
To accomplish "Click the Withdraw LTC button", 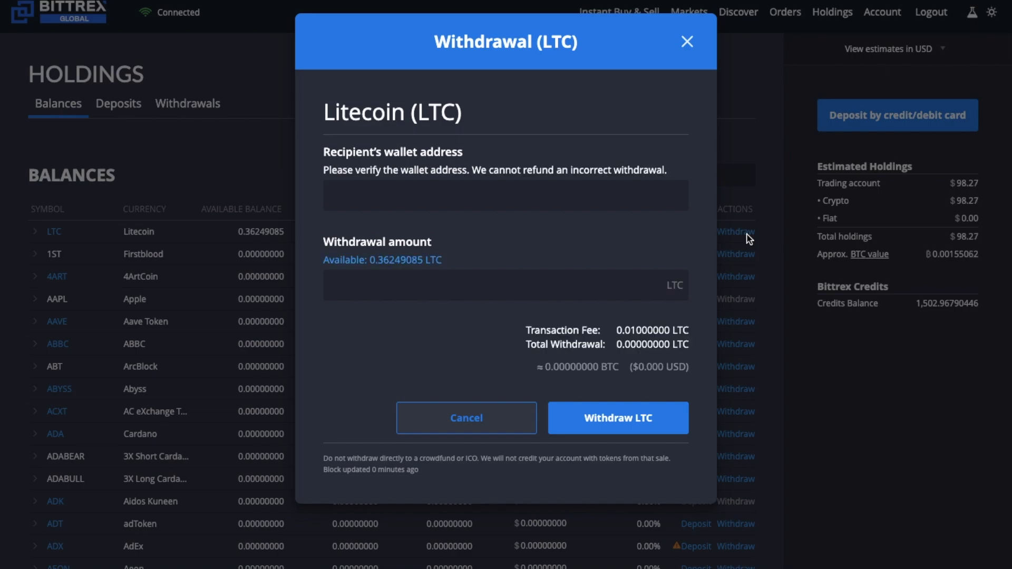I will (619, 418).
